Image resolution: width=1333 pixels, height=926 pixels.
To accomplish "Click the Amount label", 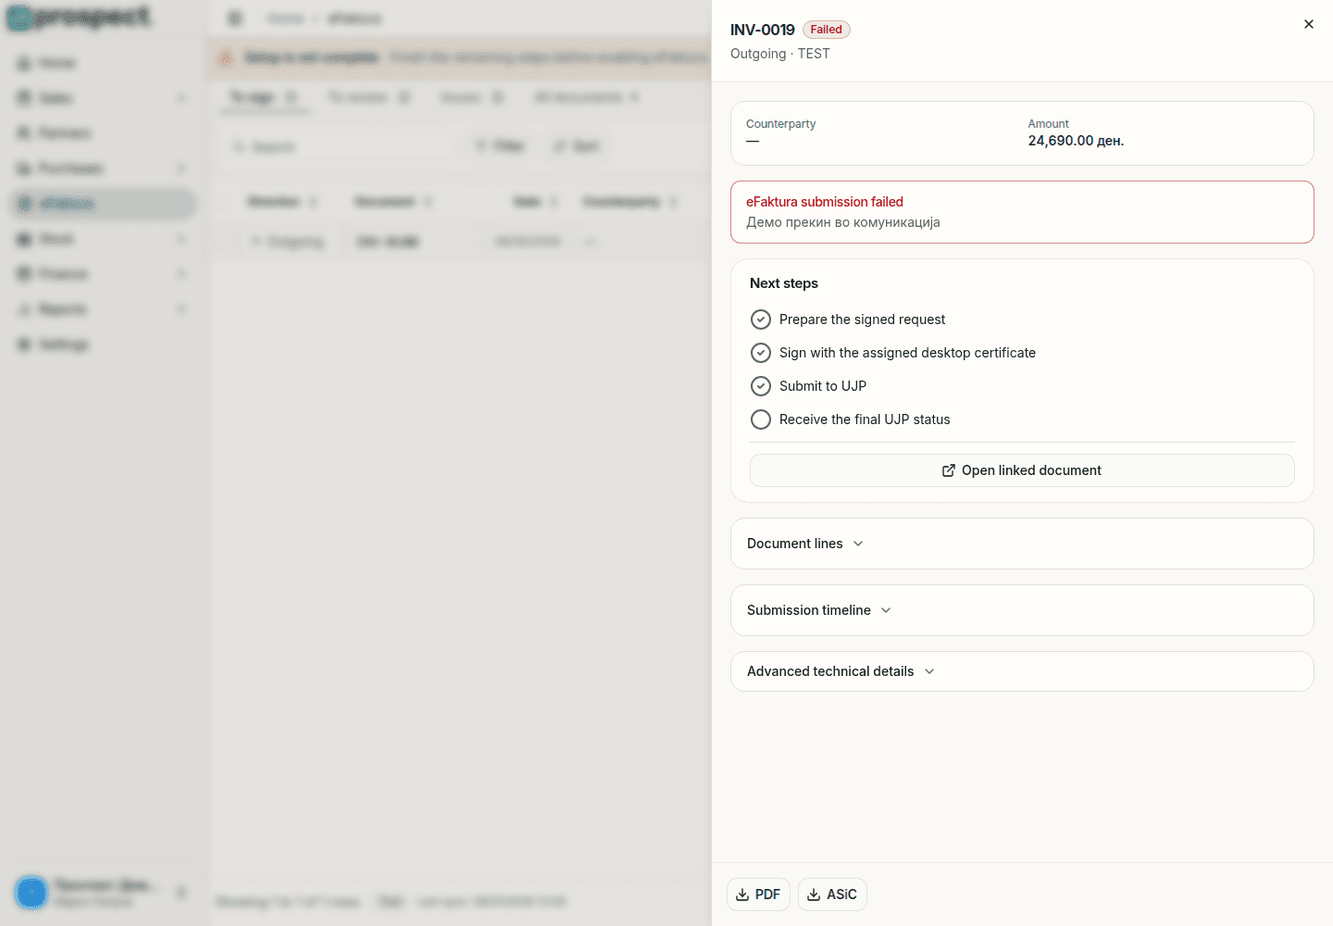I will pyautogui.click(x=1048, y=124).
